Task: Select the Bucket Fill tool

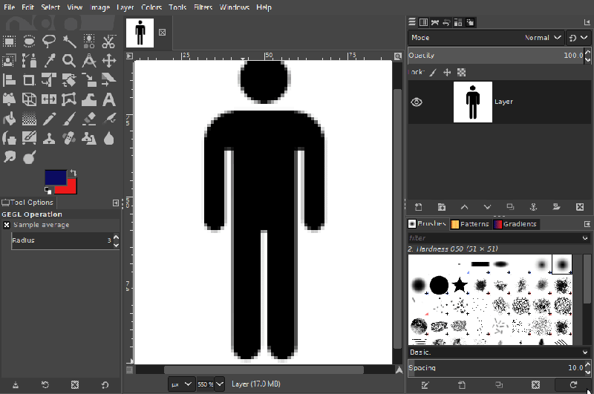Action: click(9, 119)
